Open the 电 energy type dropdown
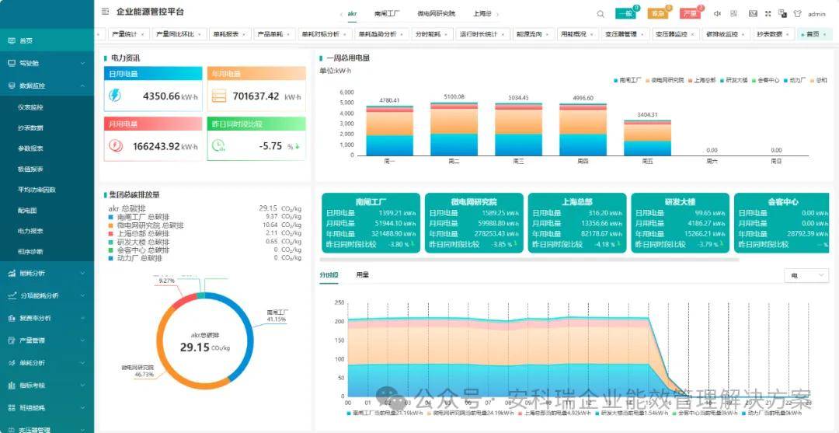The height and width of the screenshot is (433, 839). tap(808, 275)
